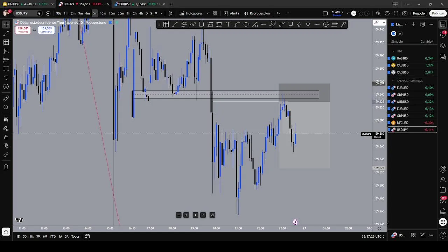Switch to the 4h timeframe

pos(141,13)
